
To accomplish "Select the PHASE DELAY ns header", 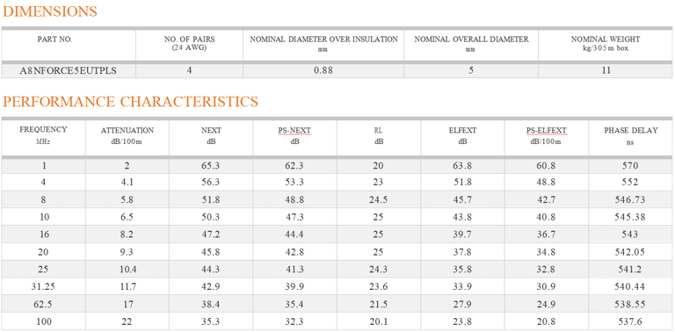I will (x=630, y=135).
